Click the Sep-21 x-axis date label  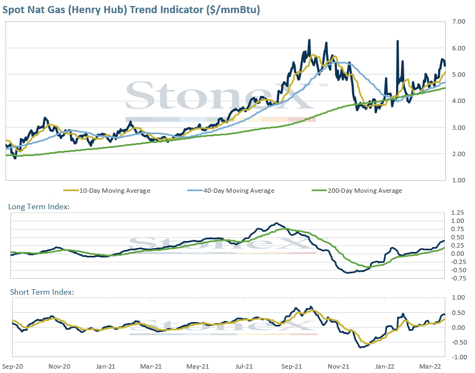pos(291,366)
